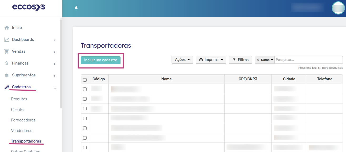Open the Início home icon
This screenshot has height=152, width=346.
click(7, 28)
